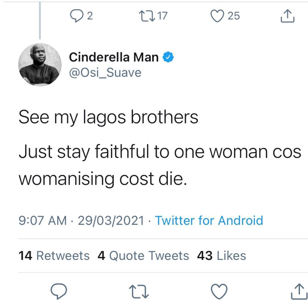This screenshot has width=308, height=308.
Task: View the 43 Likes list
Action: pyautogui.click(x=222, y=256)
